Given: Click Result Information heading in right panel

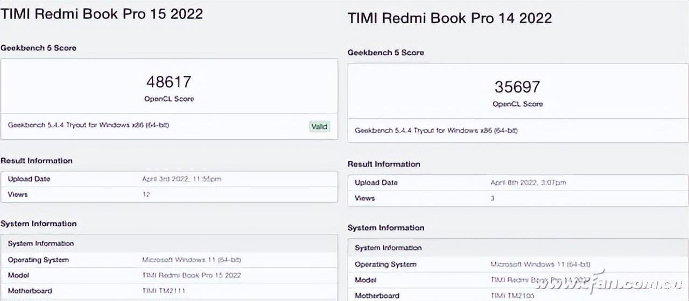Looking at the screenshot, I should click(x=384, y=164).
